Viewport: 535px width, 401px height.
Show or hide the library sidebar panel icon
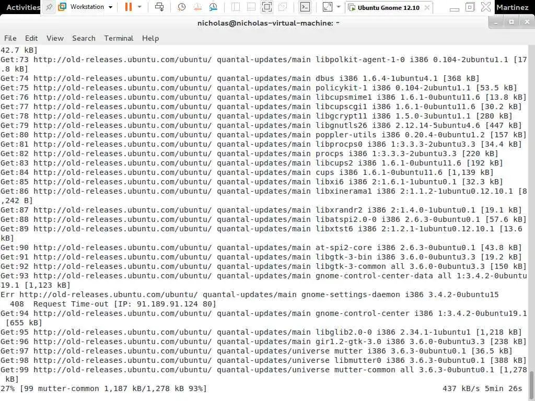point(236,7)
